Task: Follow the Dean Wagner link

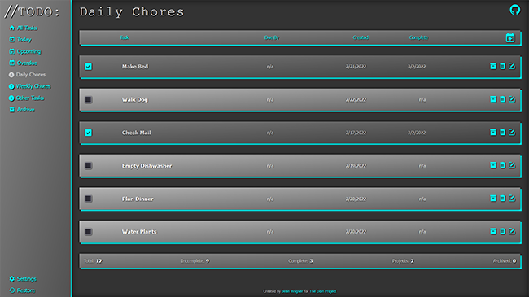Action: (292, 291)
